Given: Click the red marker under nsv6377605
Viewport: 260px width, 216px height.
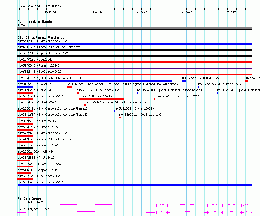Looking at the screenshot, I should pos(155,99).
